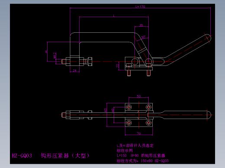Select the 60 vertical dimension
225x168 pixels.
tap(106, 110)
